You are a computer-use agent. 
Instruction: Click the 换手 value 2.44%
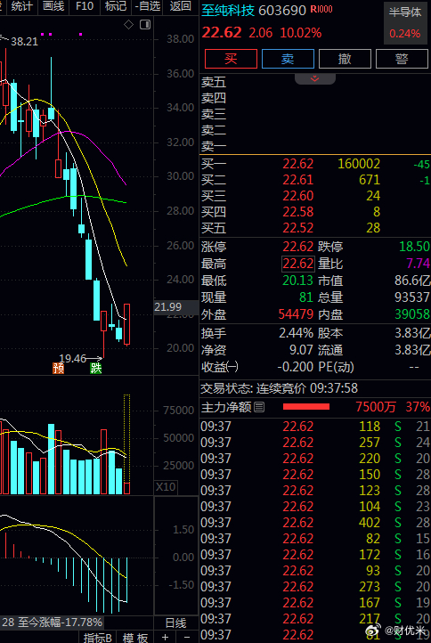point(296,332)
